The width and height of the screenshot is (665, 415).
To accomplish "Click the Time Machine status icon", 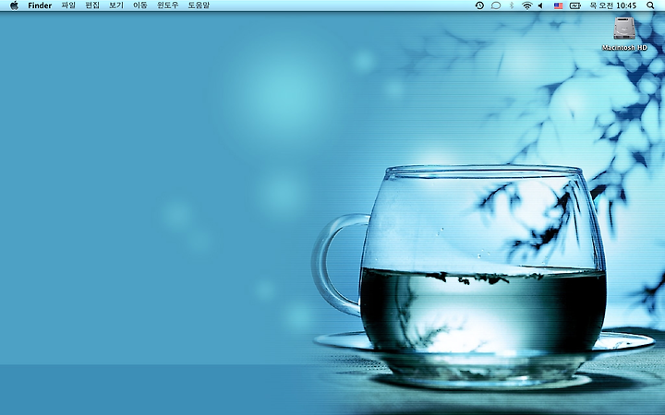I will [479, 6].
